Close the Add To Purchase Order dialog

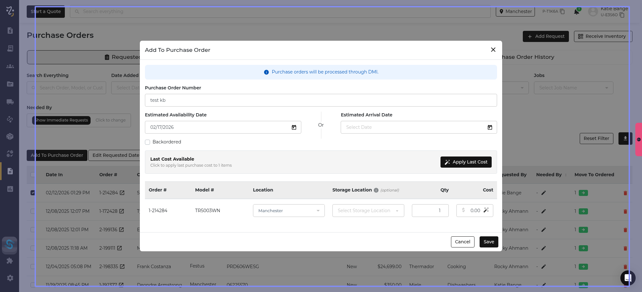[x=493, y=50]
